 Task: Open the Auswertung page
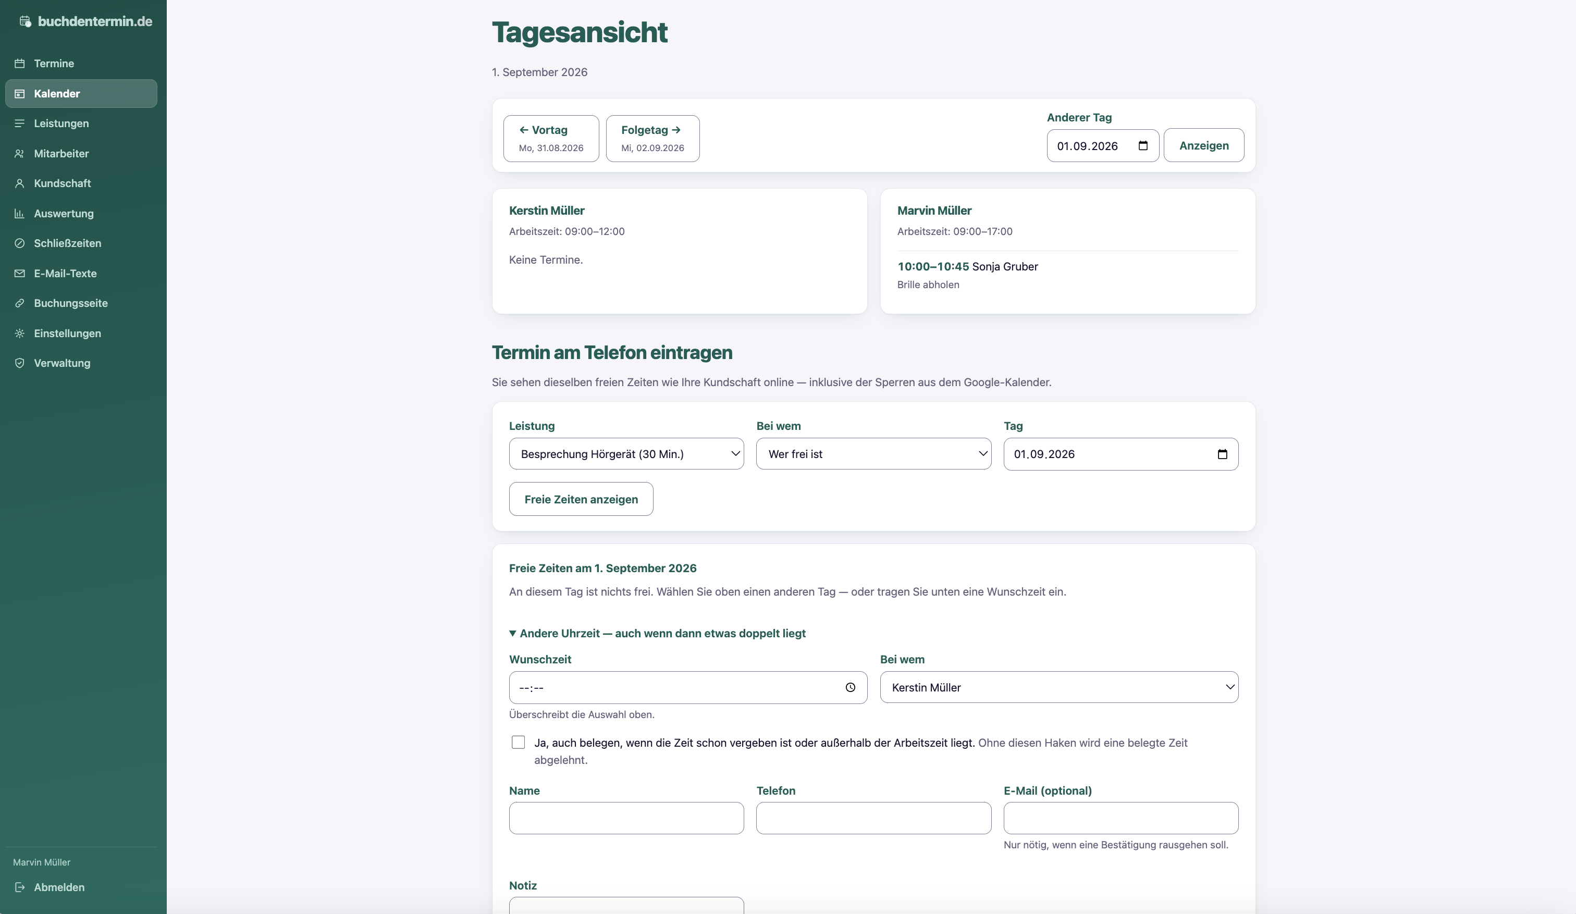coord(81,213)
